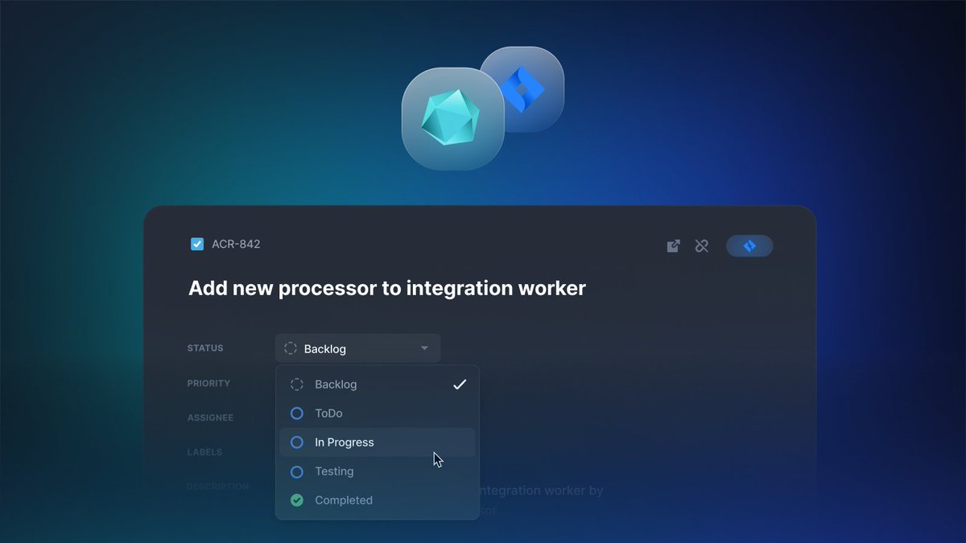
Task: Click the ACR-842 issue key
Action: [x=236, y=244]
